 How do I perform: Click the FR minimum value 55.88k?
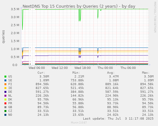[78, 103]
